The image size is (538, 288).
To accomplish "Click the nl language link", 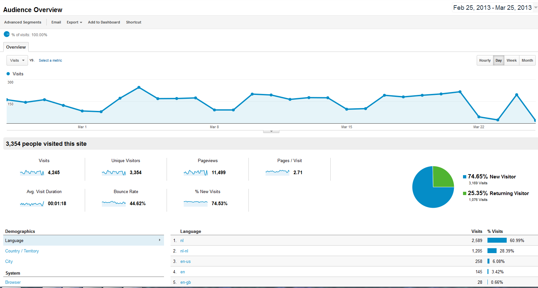I will (x=182, y=240).
